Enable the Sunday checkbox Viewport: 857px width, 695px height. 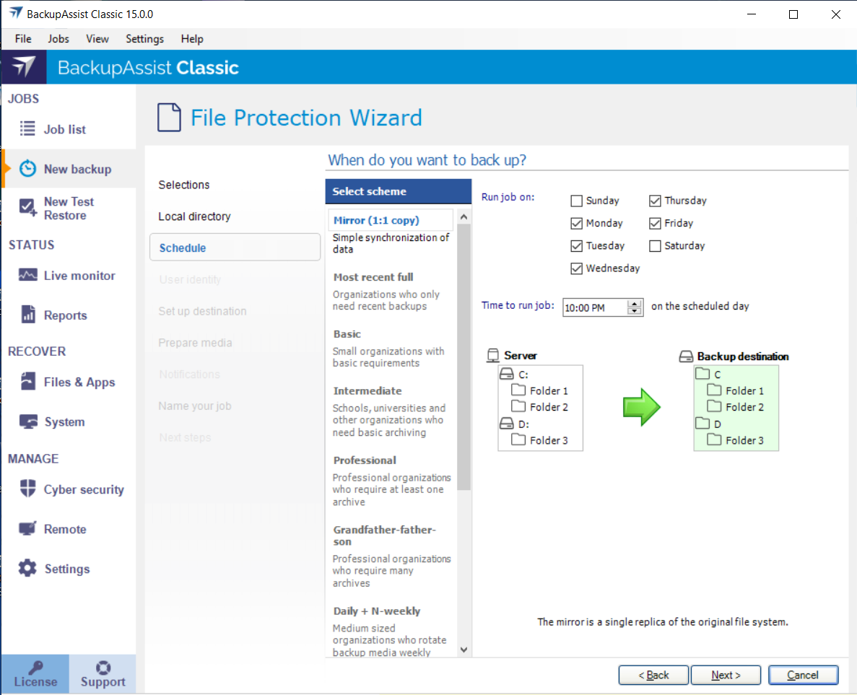576,201
